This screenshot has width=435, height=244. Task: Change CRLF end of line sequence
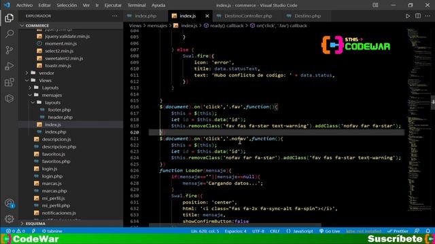275,231
